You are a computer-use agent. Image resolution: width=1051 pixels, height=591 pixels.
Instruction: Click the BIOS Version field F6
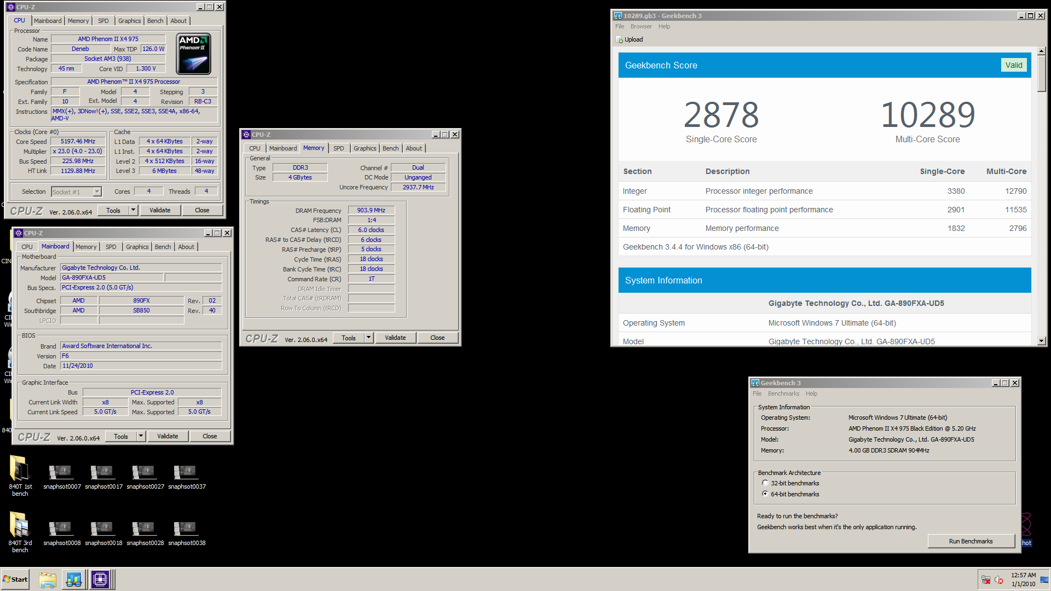pos(141,356)
